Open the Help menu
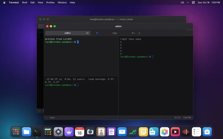The image size is (223, 139). coord(72,2)
